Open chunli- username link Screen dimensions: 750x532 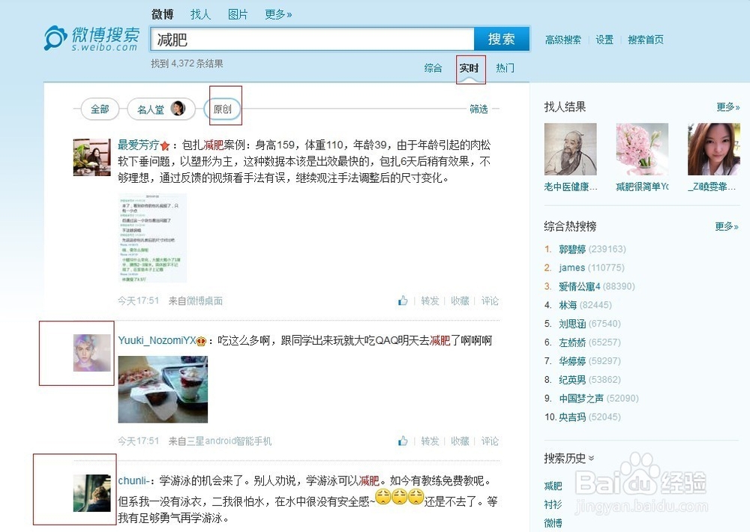136,480
